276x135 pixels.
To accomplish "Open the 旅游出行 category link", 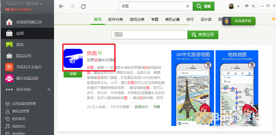I will click(x=142, y=107).
